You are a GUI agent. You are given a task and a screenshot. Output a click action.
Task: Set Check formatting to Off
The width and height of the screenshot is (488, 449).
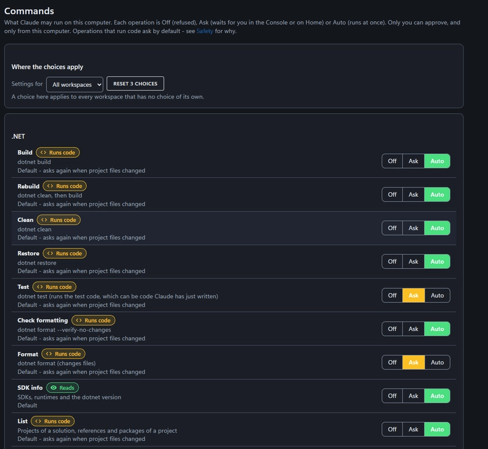coord(392,329)
